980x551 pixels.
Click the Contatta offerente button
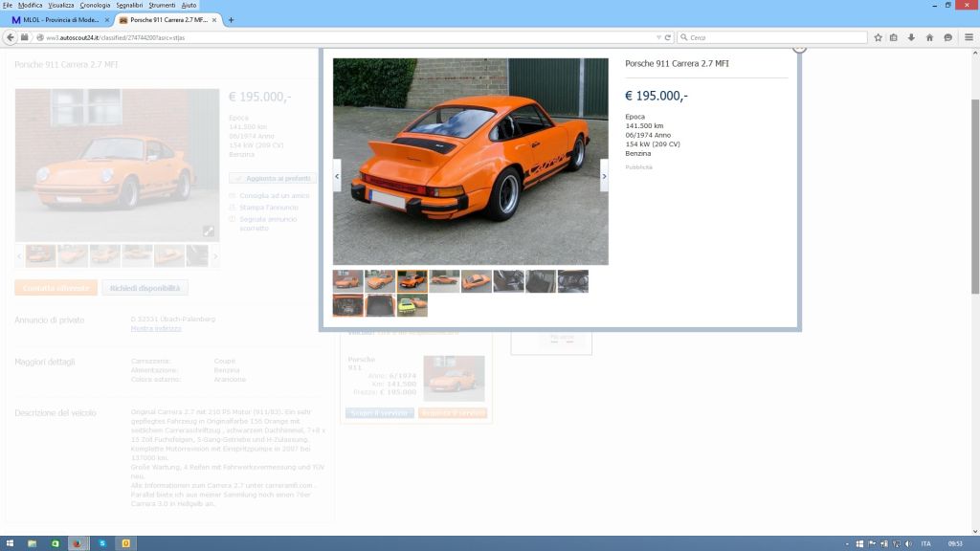[x=56, y=288]
